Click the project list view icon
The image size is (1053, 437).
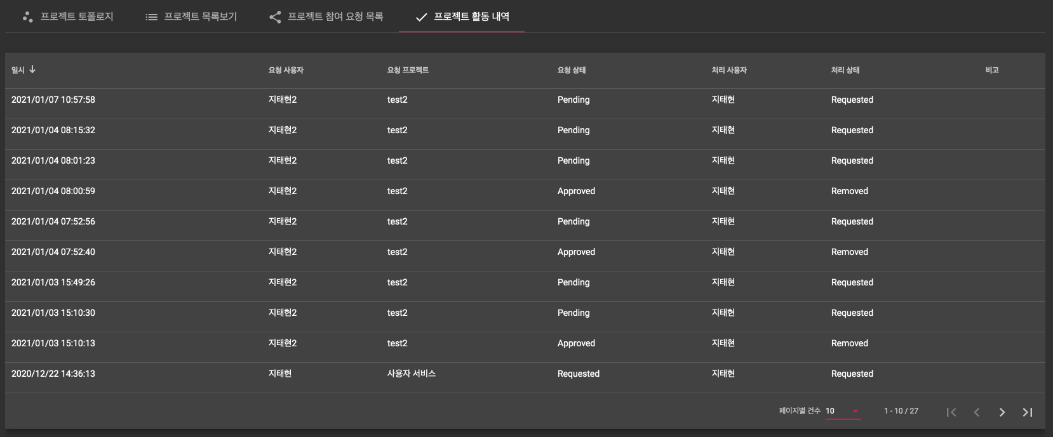151,17
